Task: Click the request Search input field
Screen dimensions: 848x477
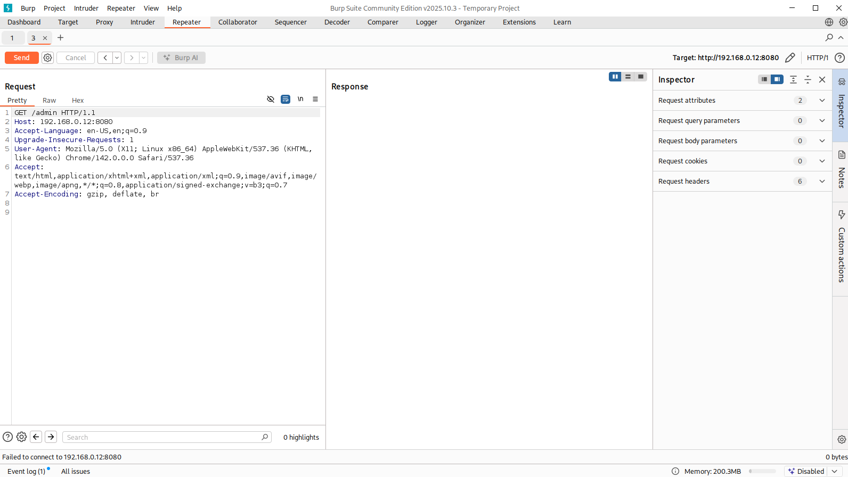Action: (x=161, y=437)
